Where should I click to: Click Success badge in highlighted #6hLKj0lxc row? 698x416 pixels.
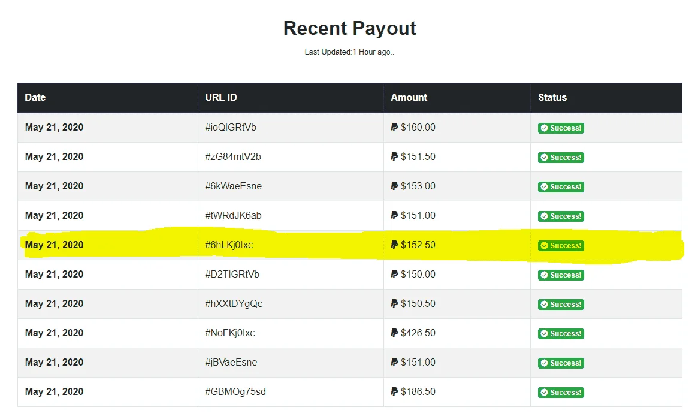pos(561,246)
